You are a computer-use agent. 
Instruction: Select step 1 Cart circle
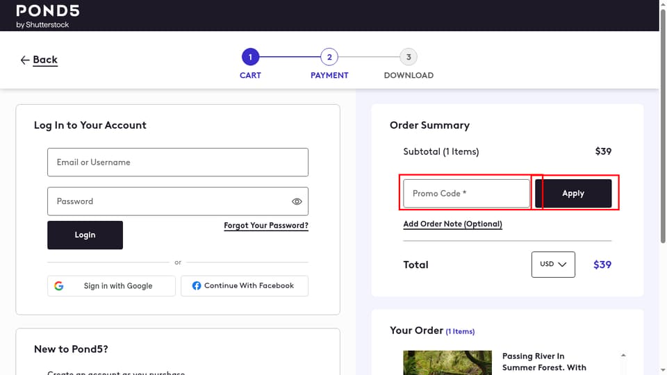click(x=250, y=57)
